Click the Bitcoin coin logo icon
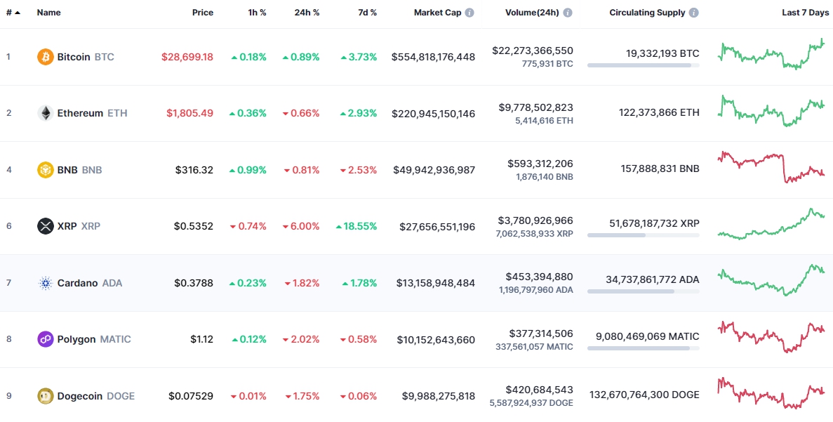Screen dimensions: 833x422 pyautogui.click(x=45, y=57)
